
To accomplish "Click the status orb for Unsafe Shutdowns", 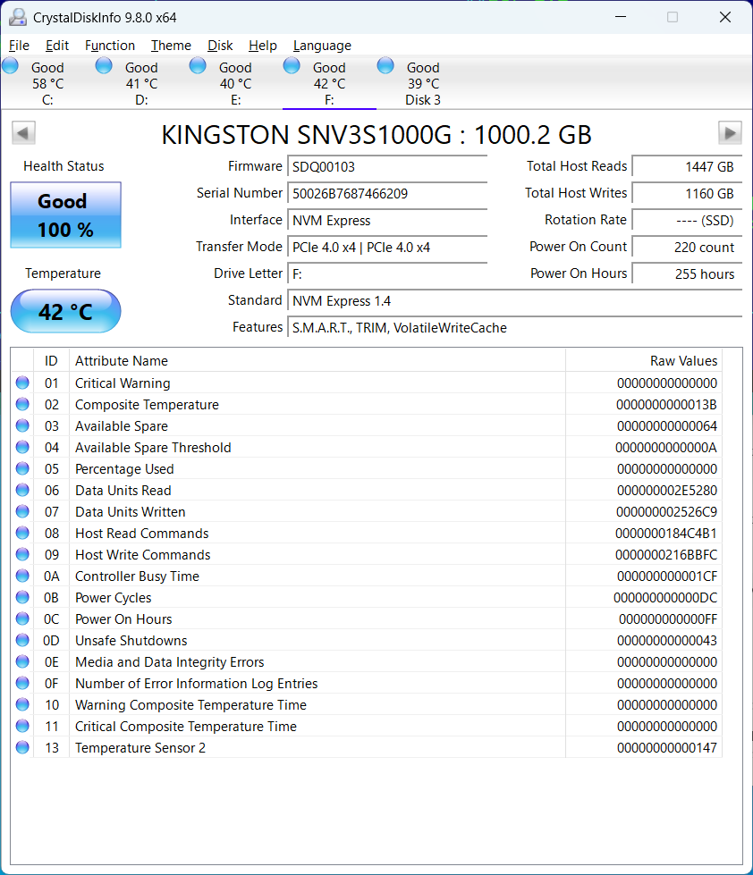I will click(x=22, y=640).
